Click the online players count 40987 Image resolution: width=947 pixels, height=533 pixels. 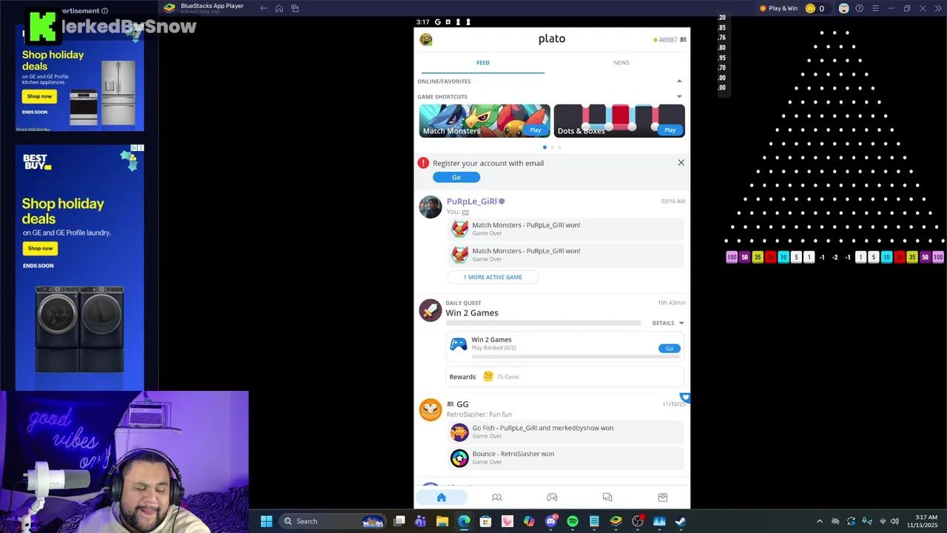click(668, 40)
